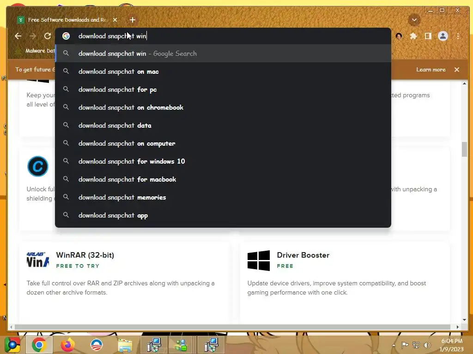Open the Chrome three-dot menu

458,36
